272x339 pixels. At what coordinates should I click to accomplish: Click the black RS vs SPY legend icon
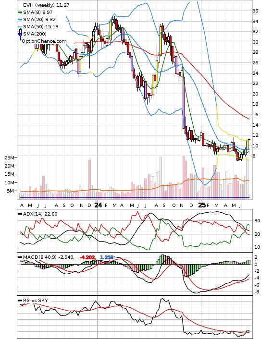click(20, 300)
